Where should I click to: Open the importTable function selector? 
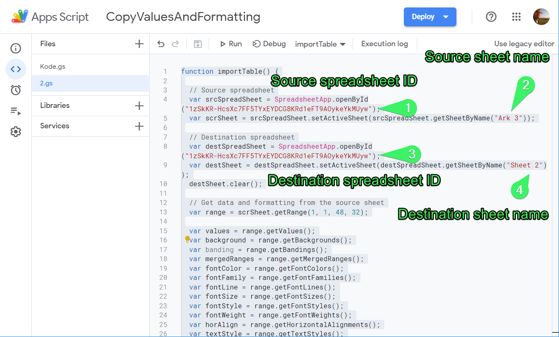coord(320,44)
